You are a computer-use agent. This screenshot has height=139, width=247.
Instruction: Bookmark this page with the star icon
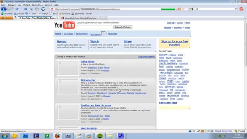183,9
